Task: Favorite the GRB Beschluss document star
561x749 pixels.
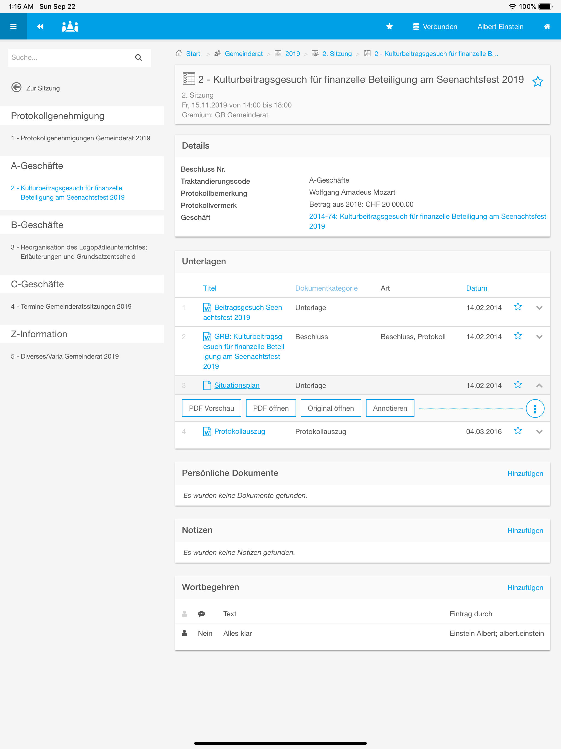Action: tap(518, 336)
